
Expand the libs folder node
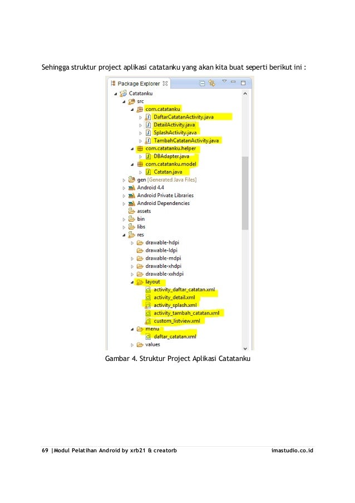[124, 227]
